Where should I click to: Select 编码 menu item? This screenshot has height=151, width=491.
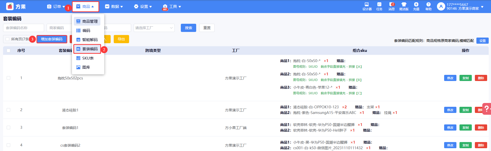(87, 30)
